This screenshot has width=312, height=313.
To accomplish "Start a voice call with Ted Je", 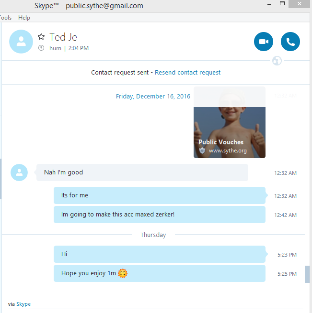I will (x=290, y=42).
